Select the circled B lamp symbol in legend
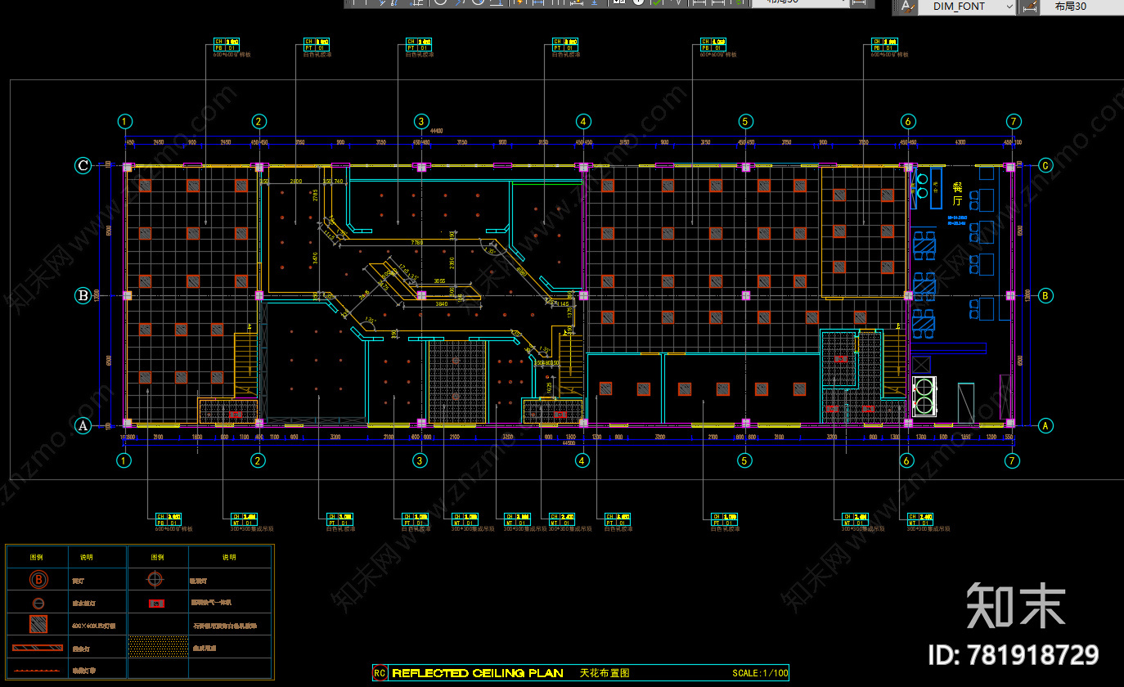1124x687 pixels. pyautogui.click(x=38, y=580)
